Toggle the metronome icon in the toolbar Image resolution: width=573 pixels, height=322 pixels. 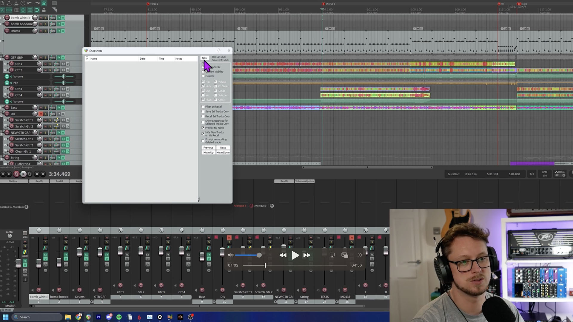click(44, 3)
